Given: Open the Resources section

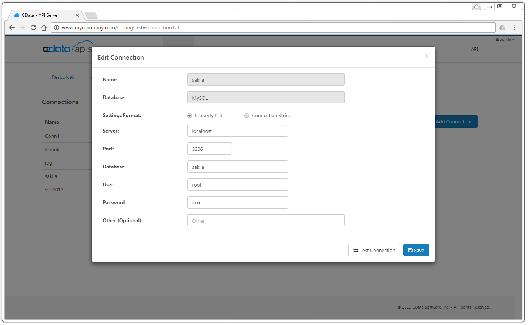Looking at the screenshot, I should [x=63, y=77].
